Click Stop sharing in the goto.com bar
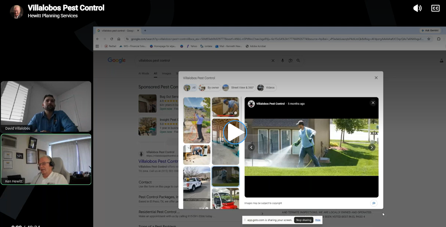 [x=303, y=220]
